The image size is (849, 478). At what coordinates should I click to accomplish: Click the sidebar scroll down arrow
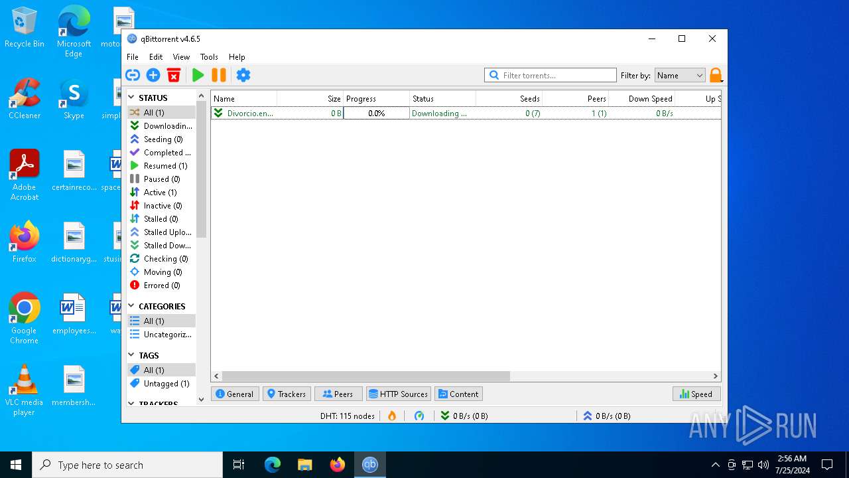(x=202, y=400)
